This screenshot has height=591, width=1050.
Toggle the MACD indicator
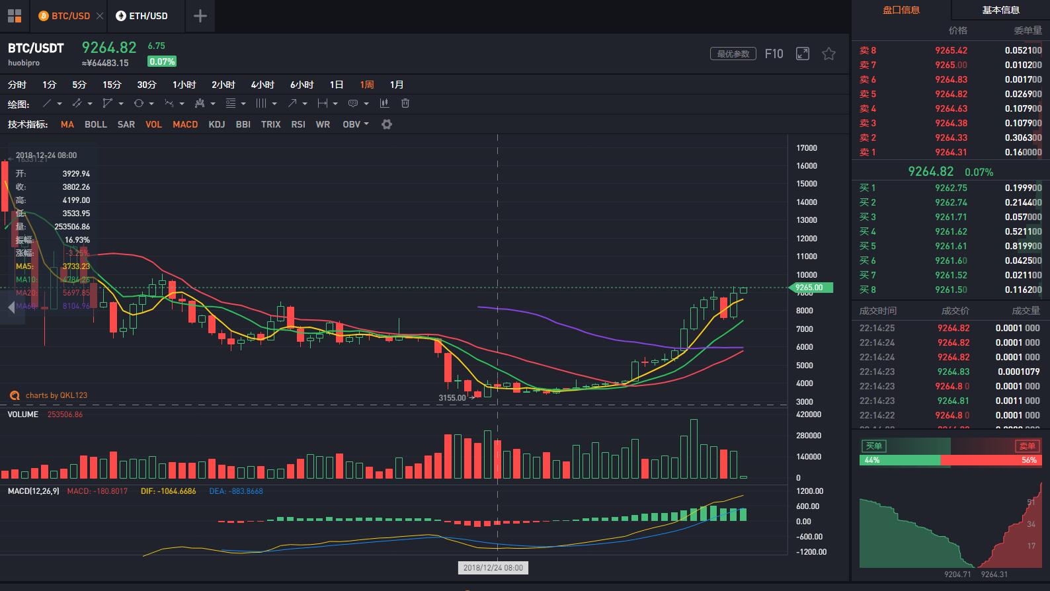click(x=185, y=124)
